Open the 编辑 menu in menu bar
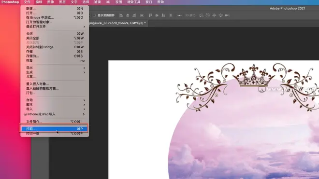This screenshot has width=319, height=179. click(39, 2)
